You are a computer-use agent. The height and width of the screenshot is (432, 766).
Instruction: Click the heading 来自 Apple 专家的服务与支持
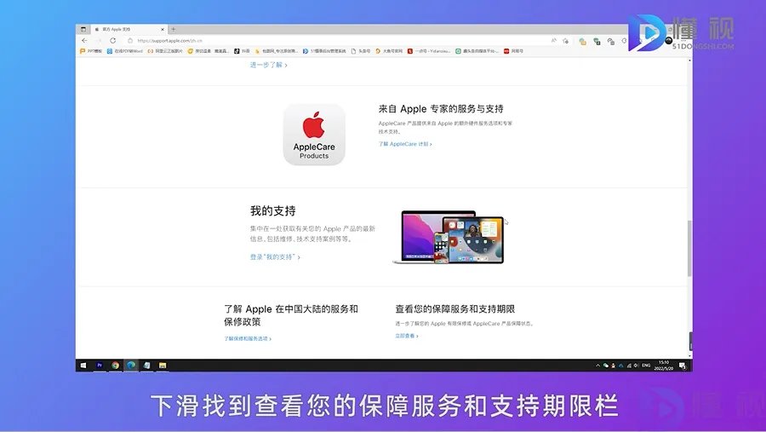(441, 108)
